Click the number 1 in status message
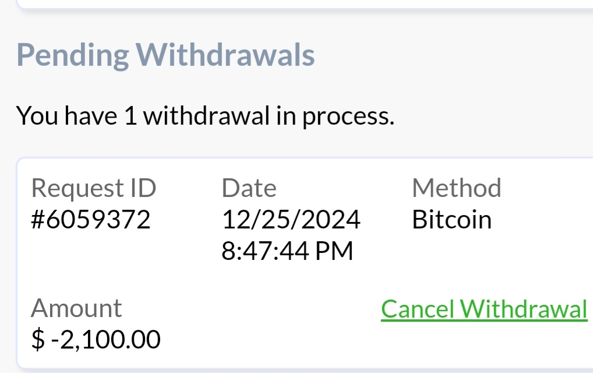This screenshot has height=373, width=593. point(130,116)
